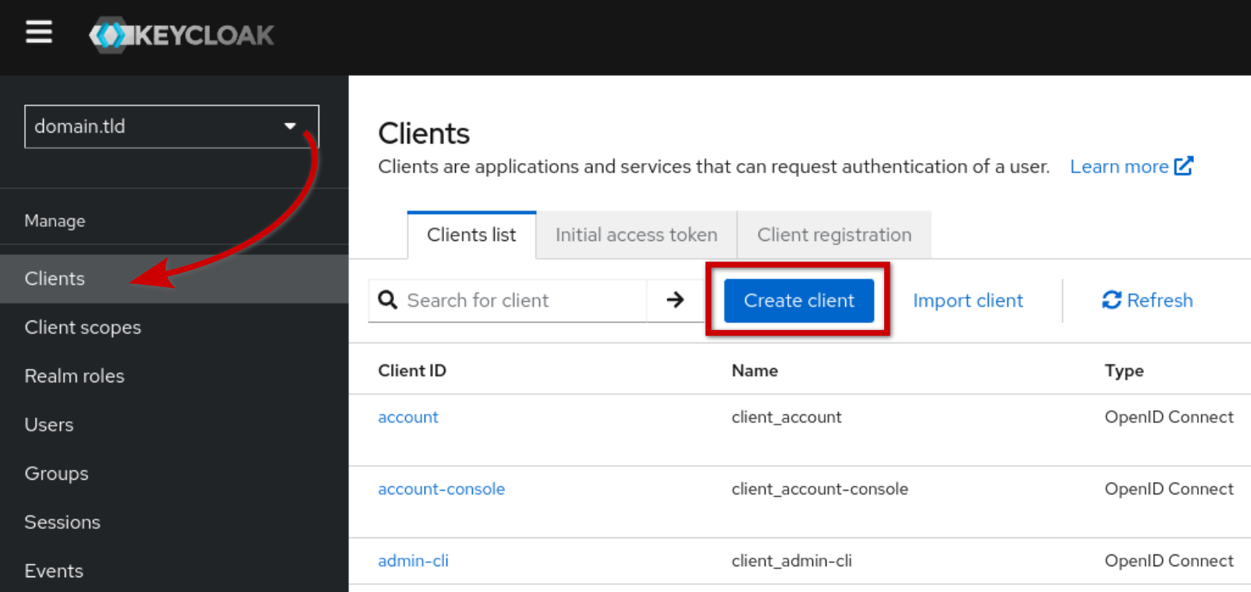
Task: Click the magnifying glass search icon
Action: pyautogui.click(x=388, y=300)
